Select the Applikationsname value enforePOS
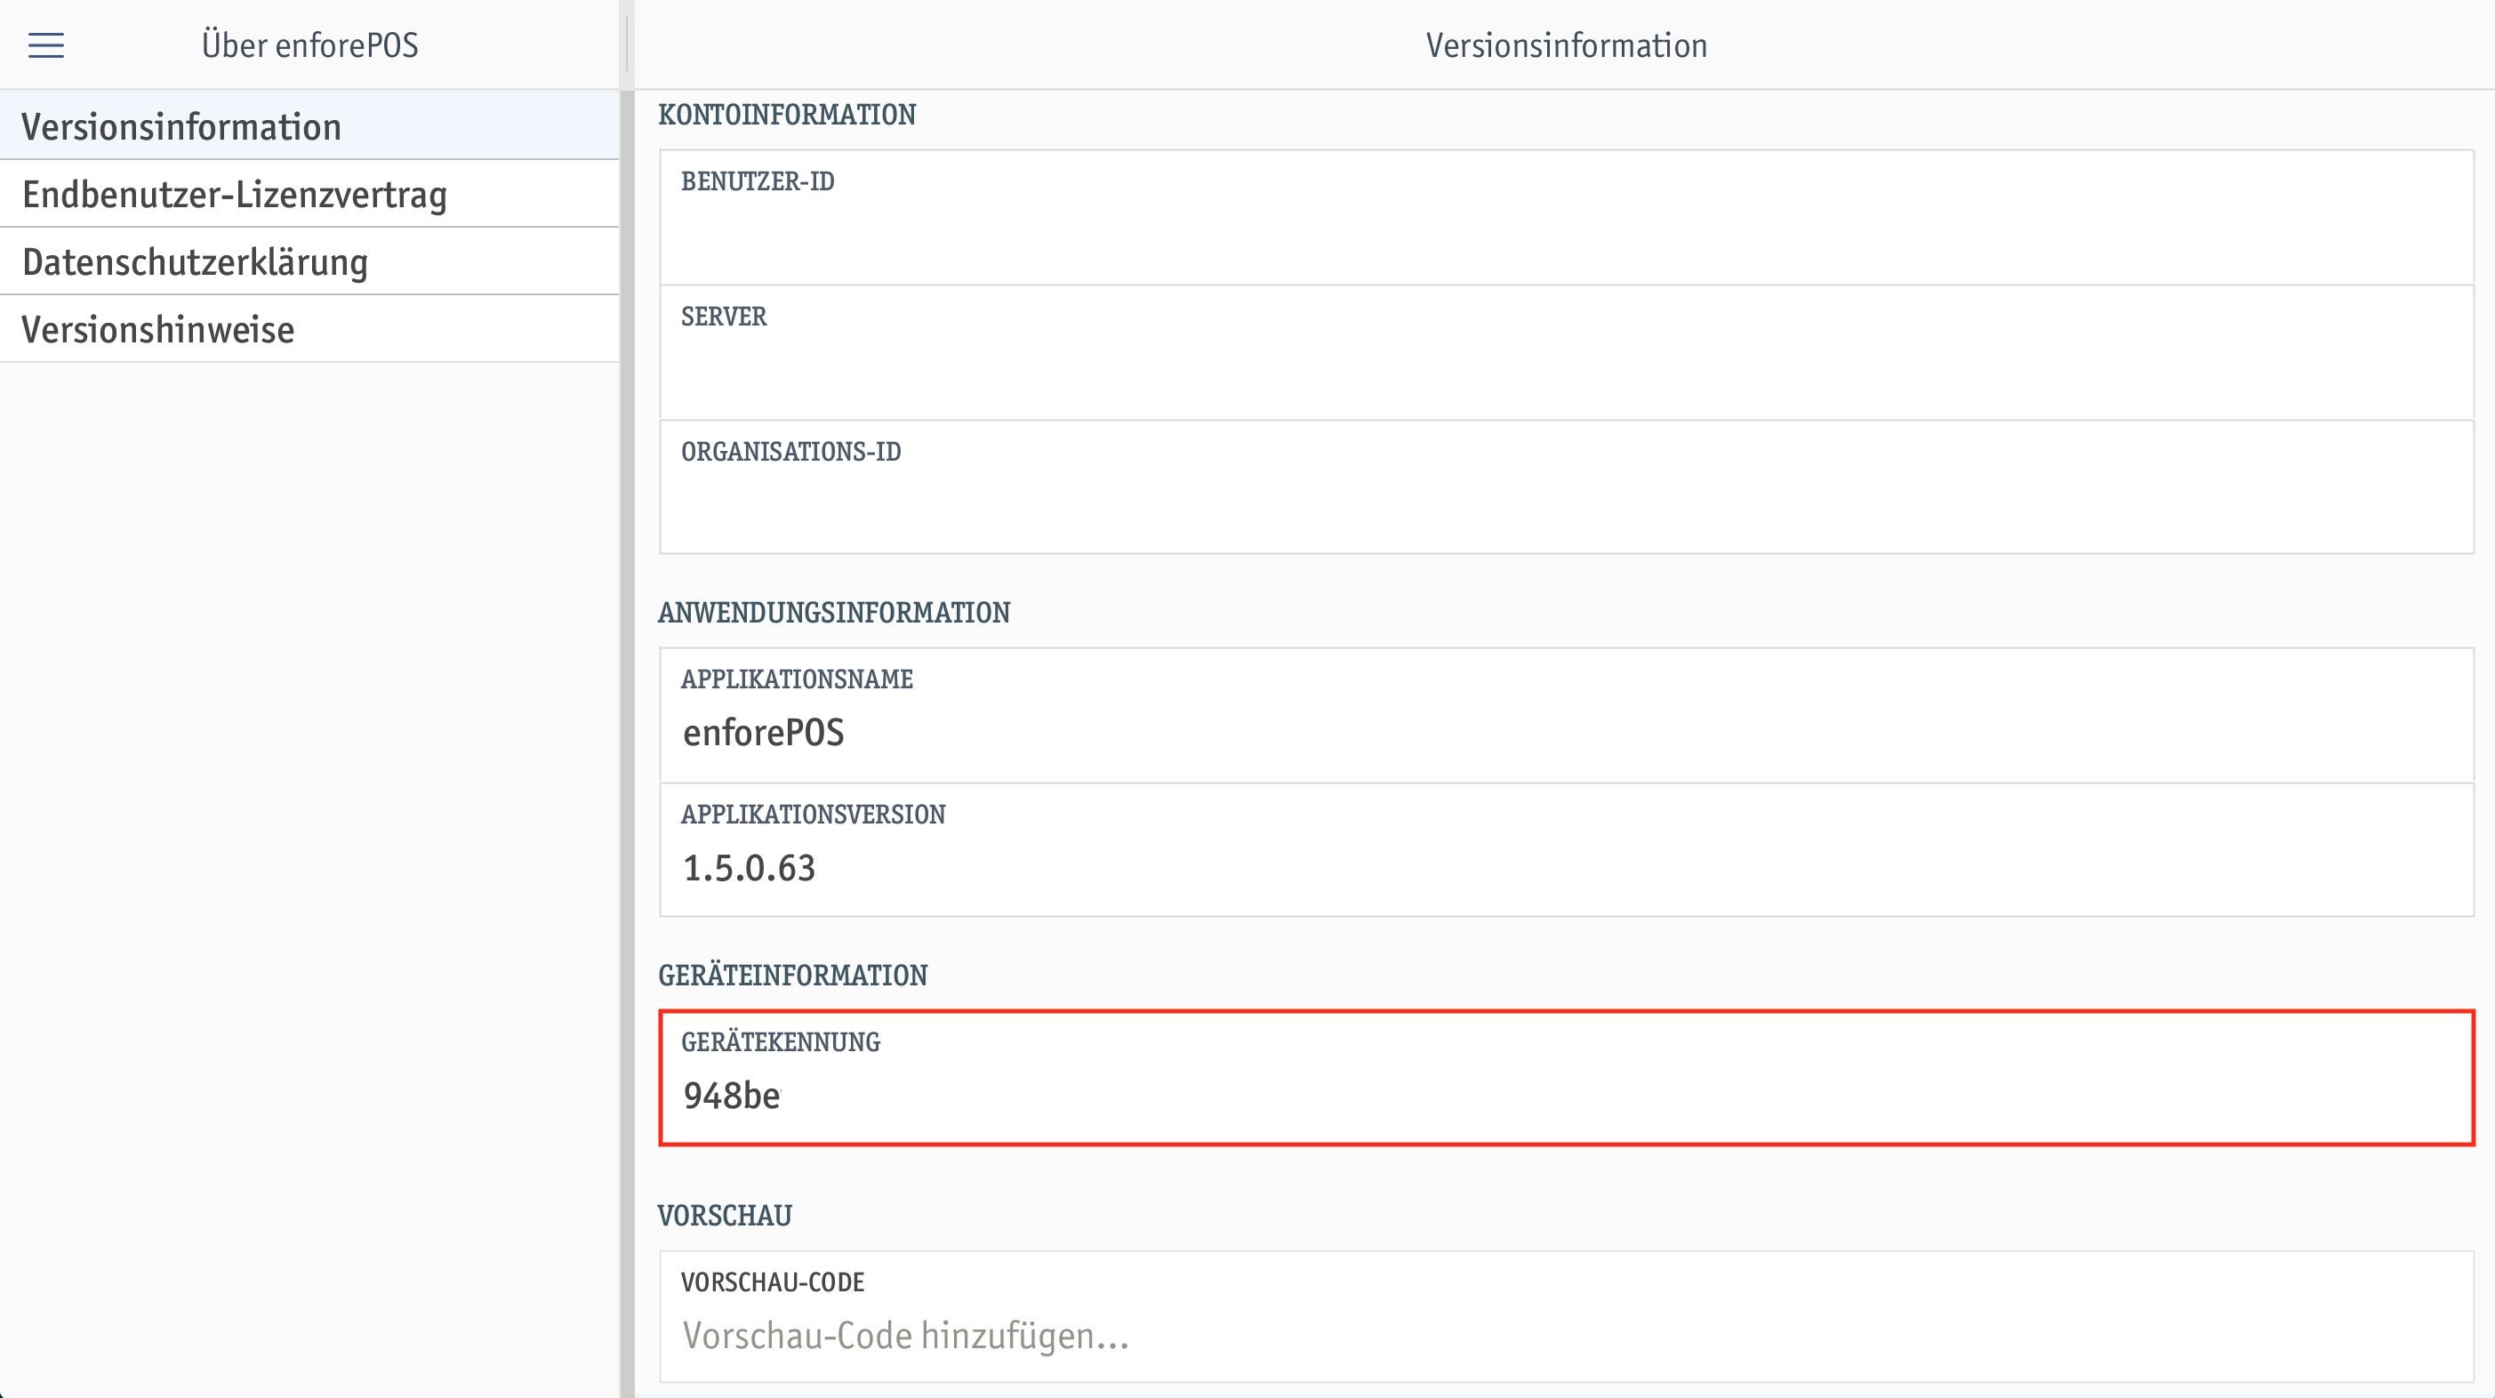The height and width of the screenshot is (1398, 2495). pos(763,733)
